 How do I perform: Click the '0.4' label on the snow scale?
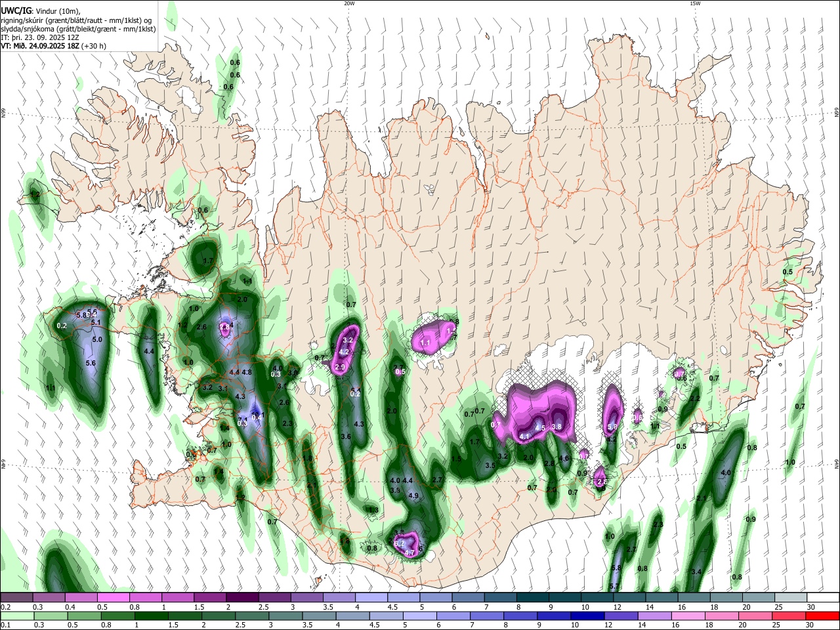tap(69, 607)
